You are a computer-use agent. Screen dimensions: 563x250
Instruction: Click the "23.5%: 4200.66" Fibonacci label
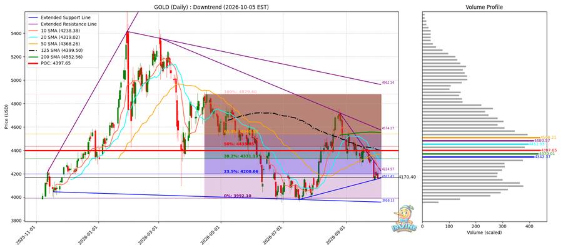[x=241, y=171]
